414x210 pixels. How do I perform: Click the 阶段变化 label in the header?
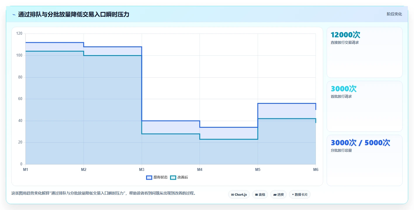pyautogui.click(x=394, y=14)
